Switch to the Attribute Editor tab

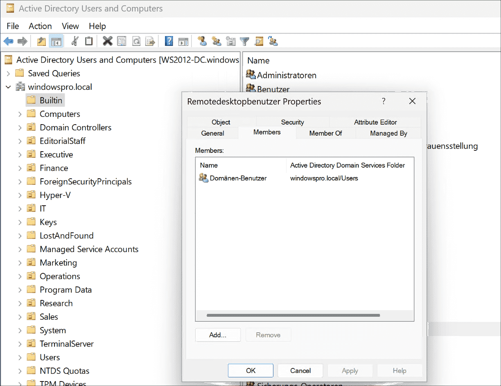pos(375,122)
